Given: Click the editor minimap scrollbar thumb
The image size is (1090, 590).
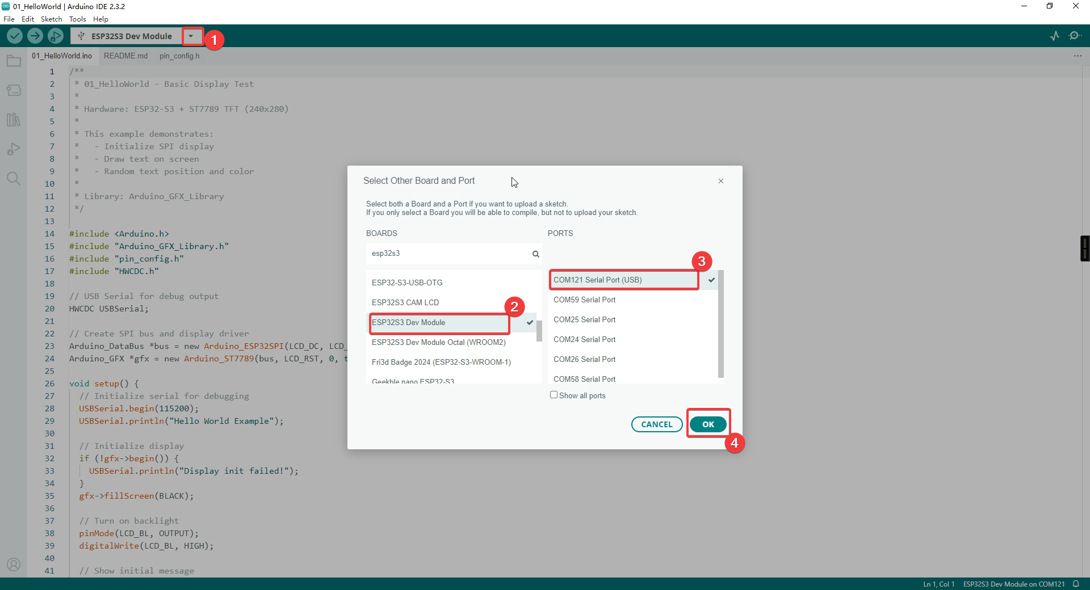Looking at the screenshot, I should [1085, 248].
